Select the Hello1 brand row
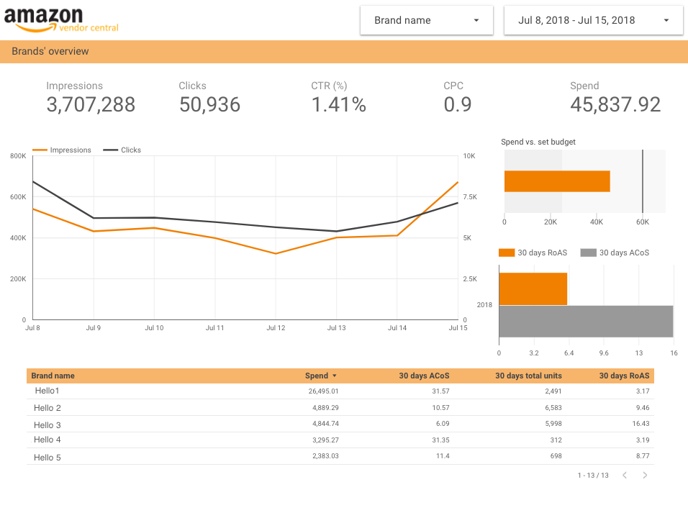 tap(340, 391)
